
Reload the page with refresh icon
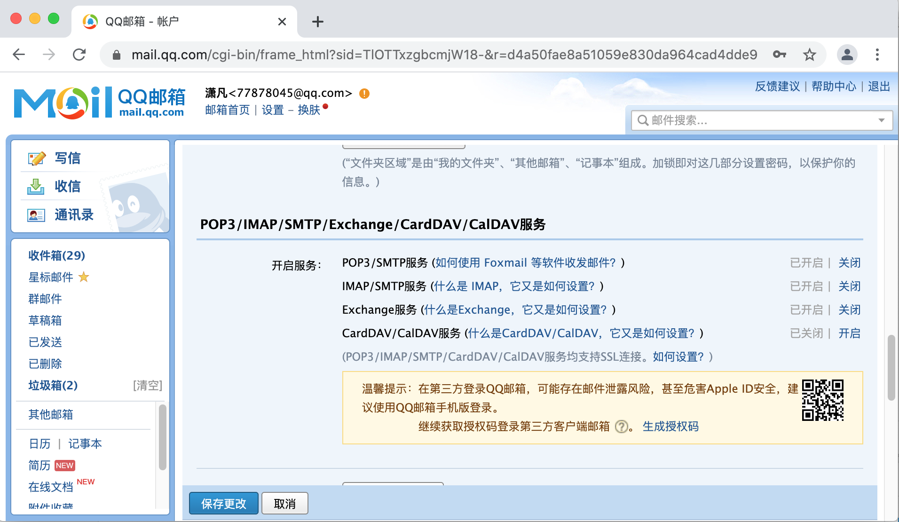coord(79,55)
